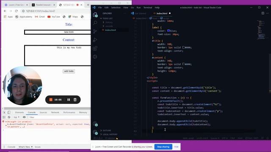This screenshot has height=152, width=271.
Task: Open the Manage gear in VS Code activity bar
Action: 95,132
